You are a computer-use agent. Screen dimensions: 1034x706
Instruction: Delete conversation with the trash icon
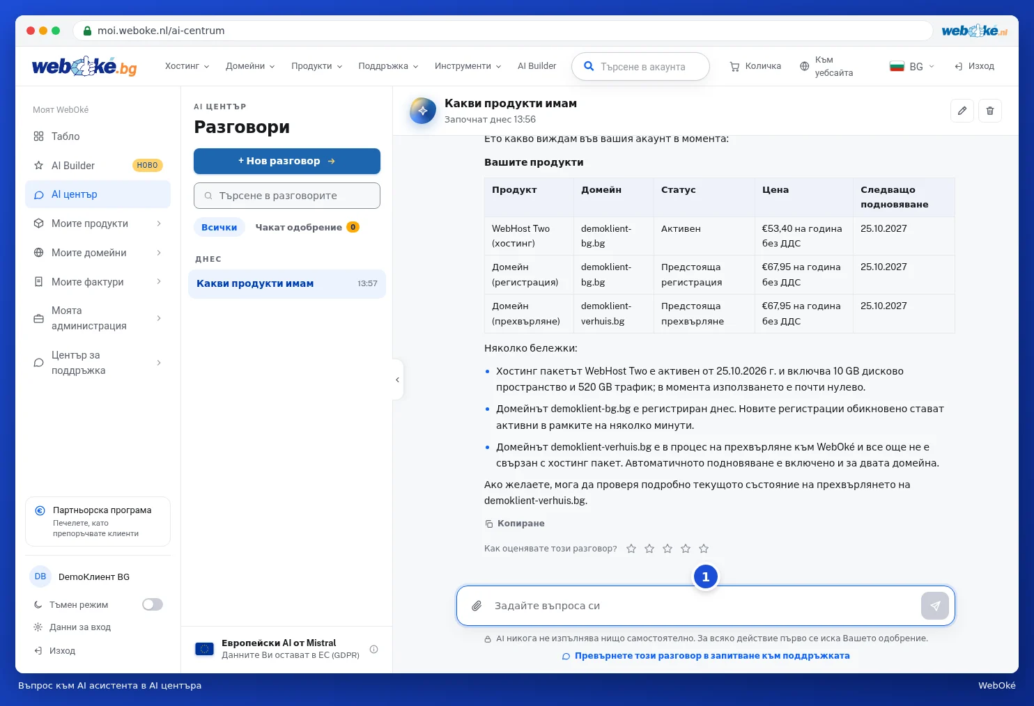pyautogui.click(x=989, y=111)
